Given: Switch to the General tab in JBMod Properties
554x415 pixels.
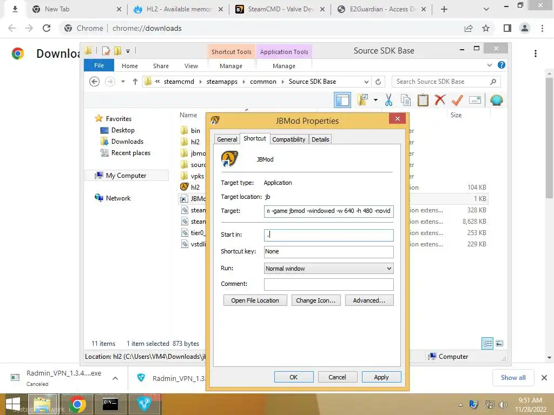Looking at the screenshot, I should [227, 139].
